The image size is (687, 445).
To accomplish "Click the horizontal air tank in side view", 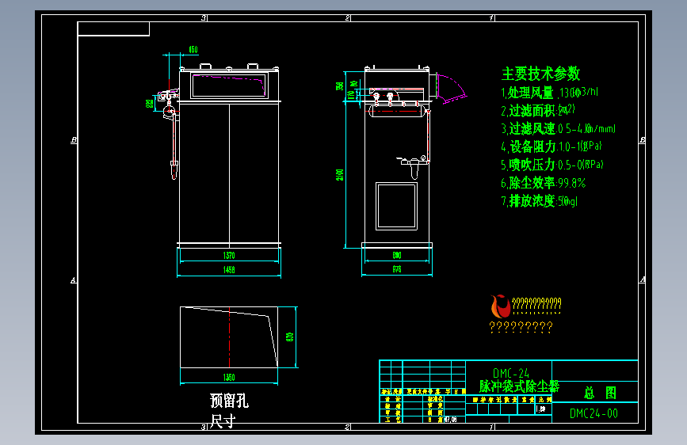I will coord(397,111).
